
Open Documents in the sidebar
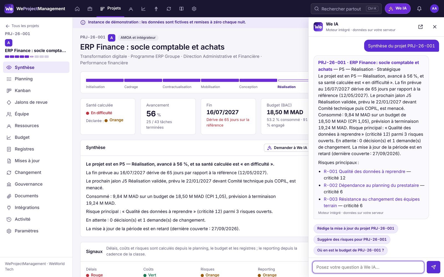(36, 196)
